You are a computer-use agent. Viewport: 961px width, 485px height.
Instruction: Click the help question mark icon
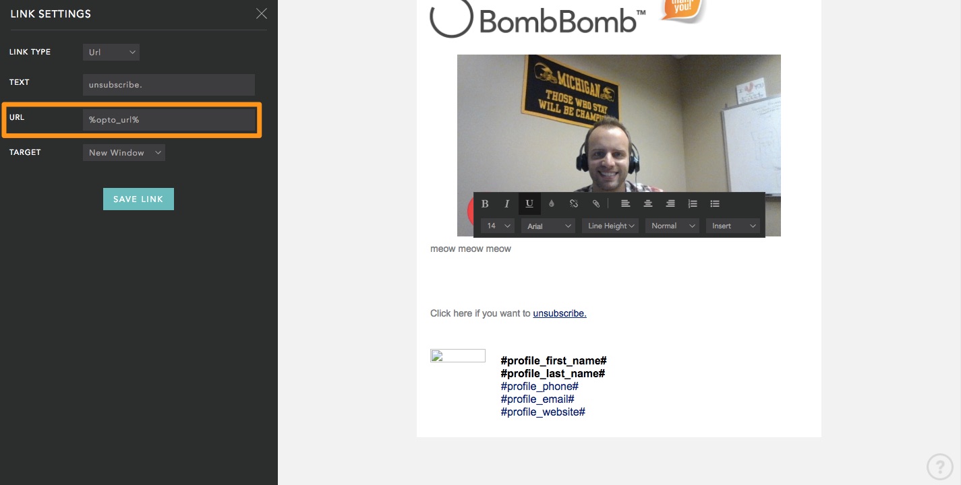pos(940,466)
